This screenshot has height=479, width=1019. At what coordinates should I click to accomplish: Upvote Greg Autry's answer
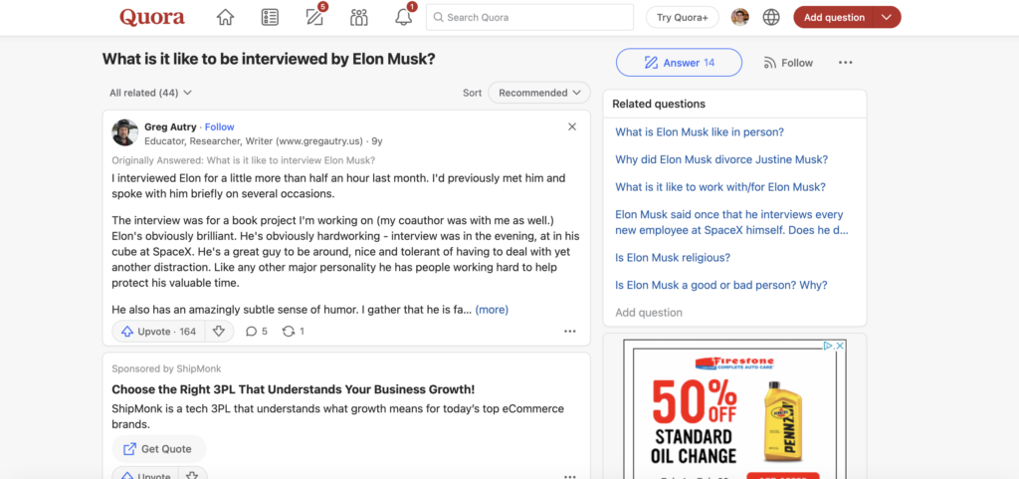[x=158, y=332]
